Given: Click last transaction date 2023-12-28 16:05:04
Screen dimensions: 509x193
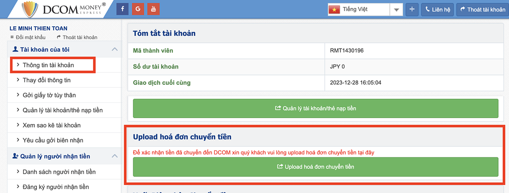Looking at the screenshot, I should click(x=355, y=82).
